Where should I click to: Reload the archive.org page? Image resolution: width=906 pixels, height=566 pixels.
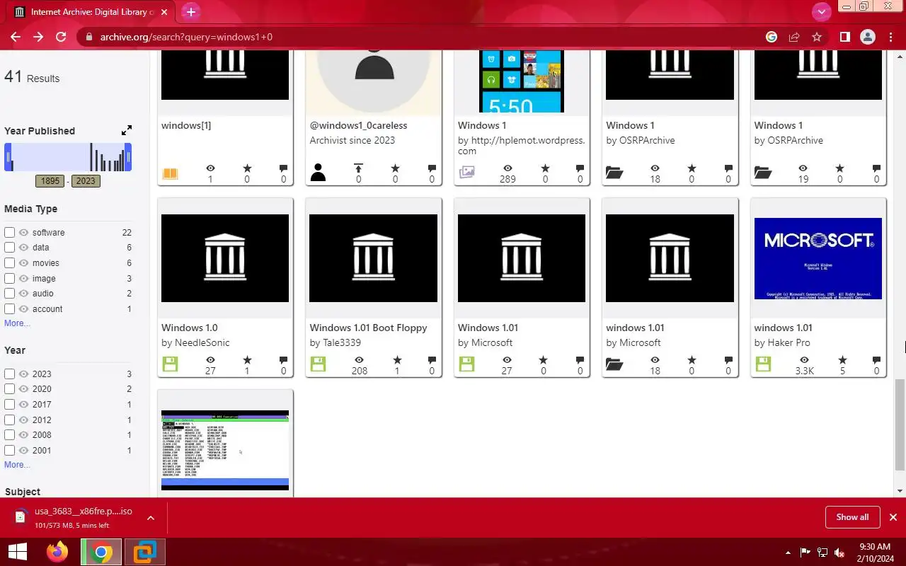(61, 37)
